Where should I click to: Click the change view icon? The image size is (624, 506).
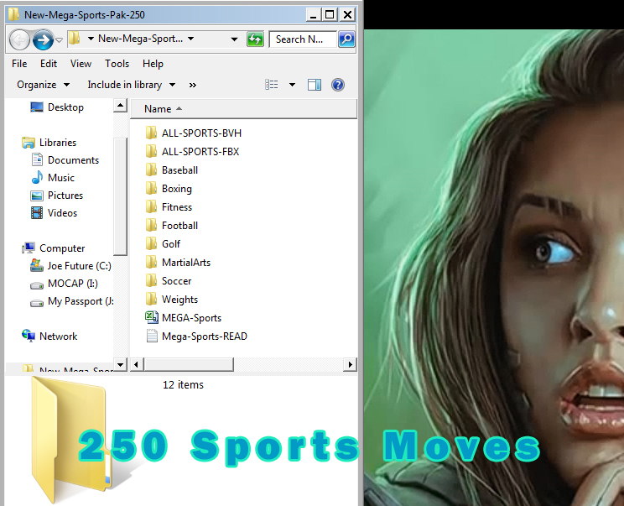coord(272,85)
